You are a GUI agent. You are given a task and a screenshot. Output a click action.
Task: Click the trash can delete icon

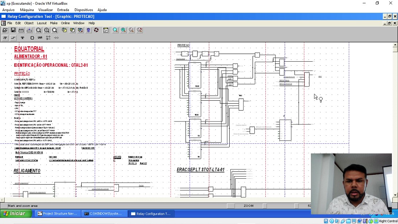click(88, 30)
